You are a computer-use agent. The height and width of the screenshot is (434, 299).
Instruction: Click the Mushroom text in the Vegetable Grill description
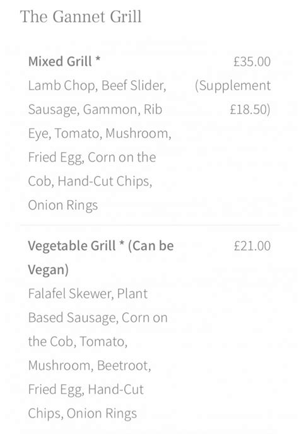[59, 366]
